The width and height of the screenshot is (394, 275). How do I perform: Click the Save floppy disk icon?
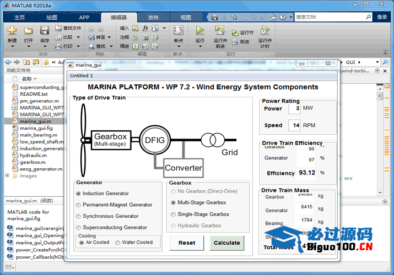(45, 30)
